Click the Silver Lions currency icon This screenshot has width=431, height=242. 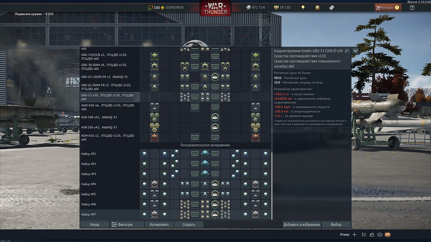(x=248, y=7)
